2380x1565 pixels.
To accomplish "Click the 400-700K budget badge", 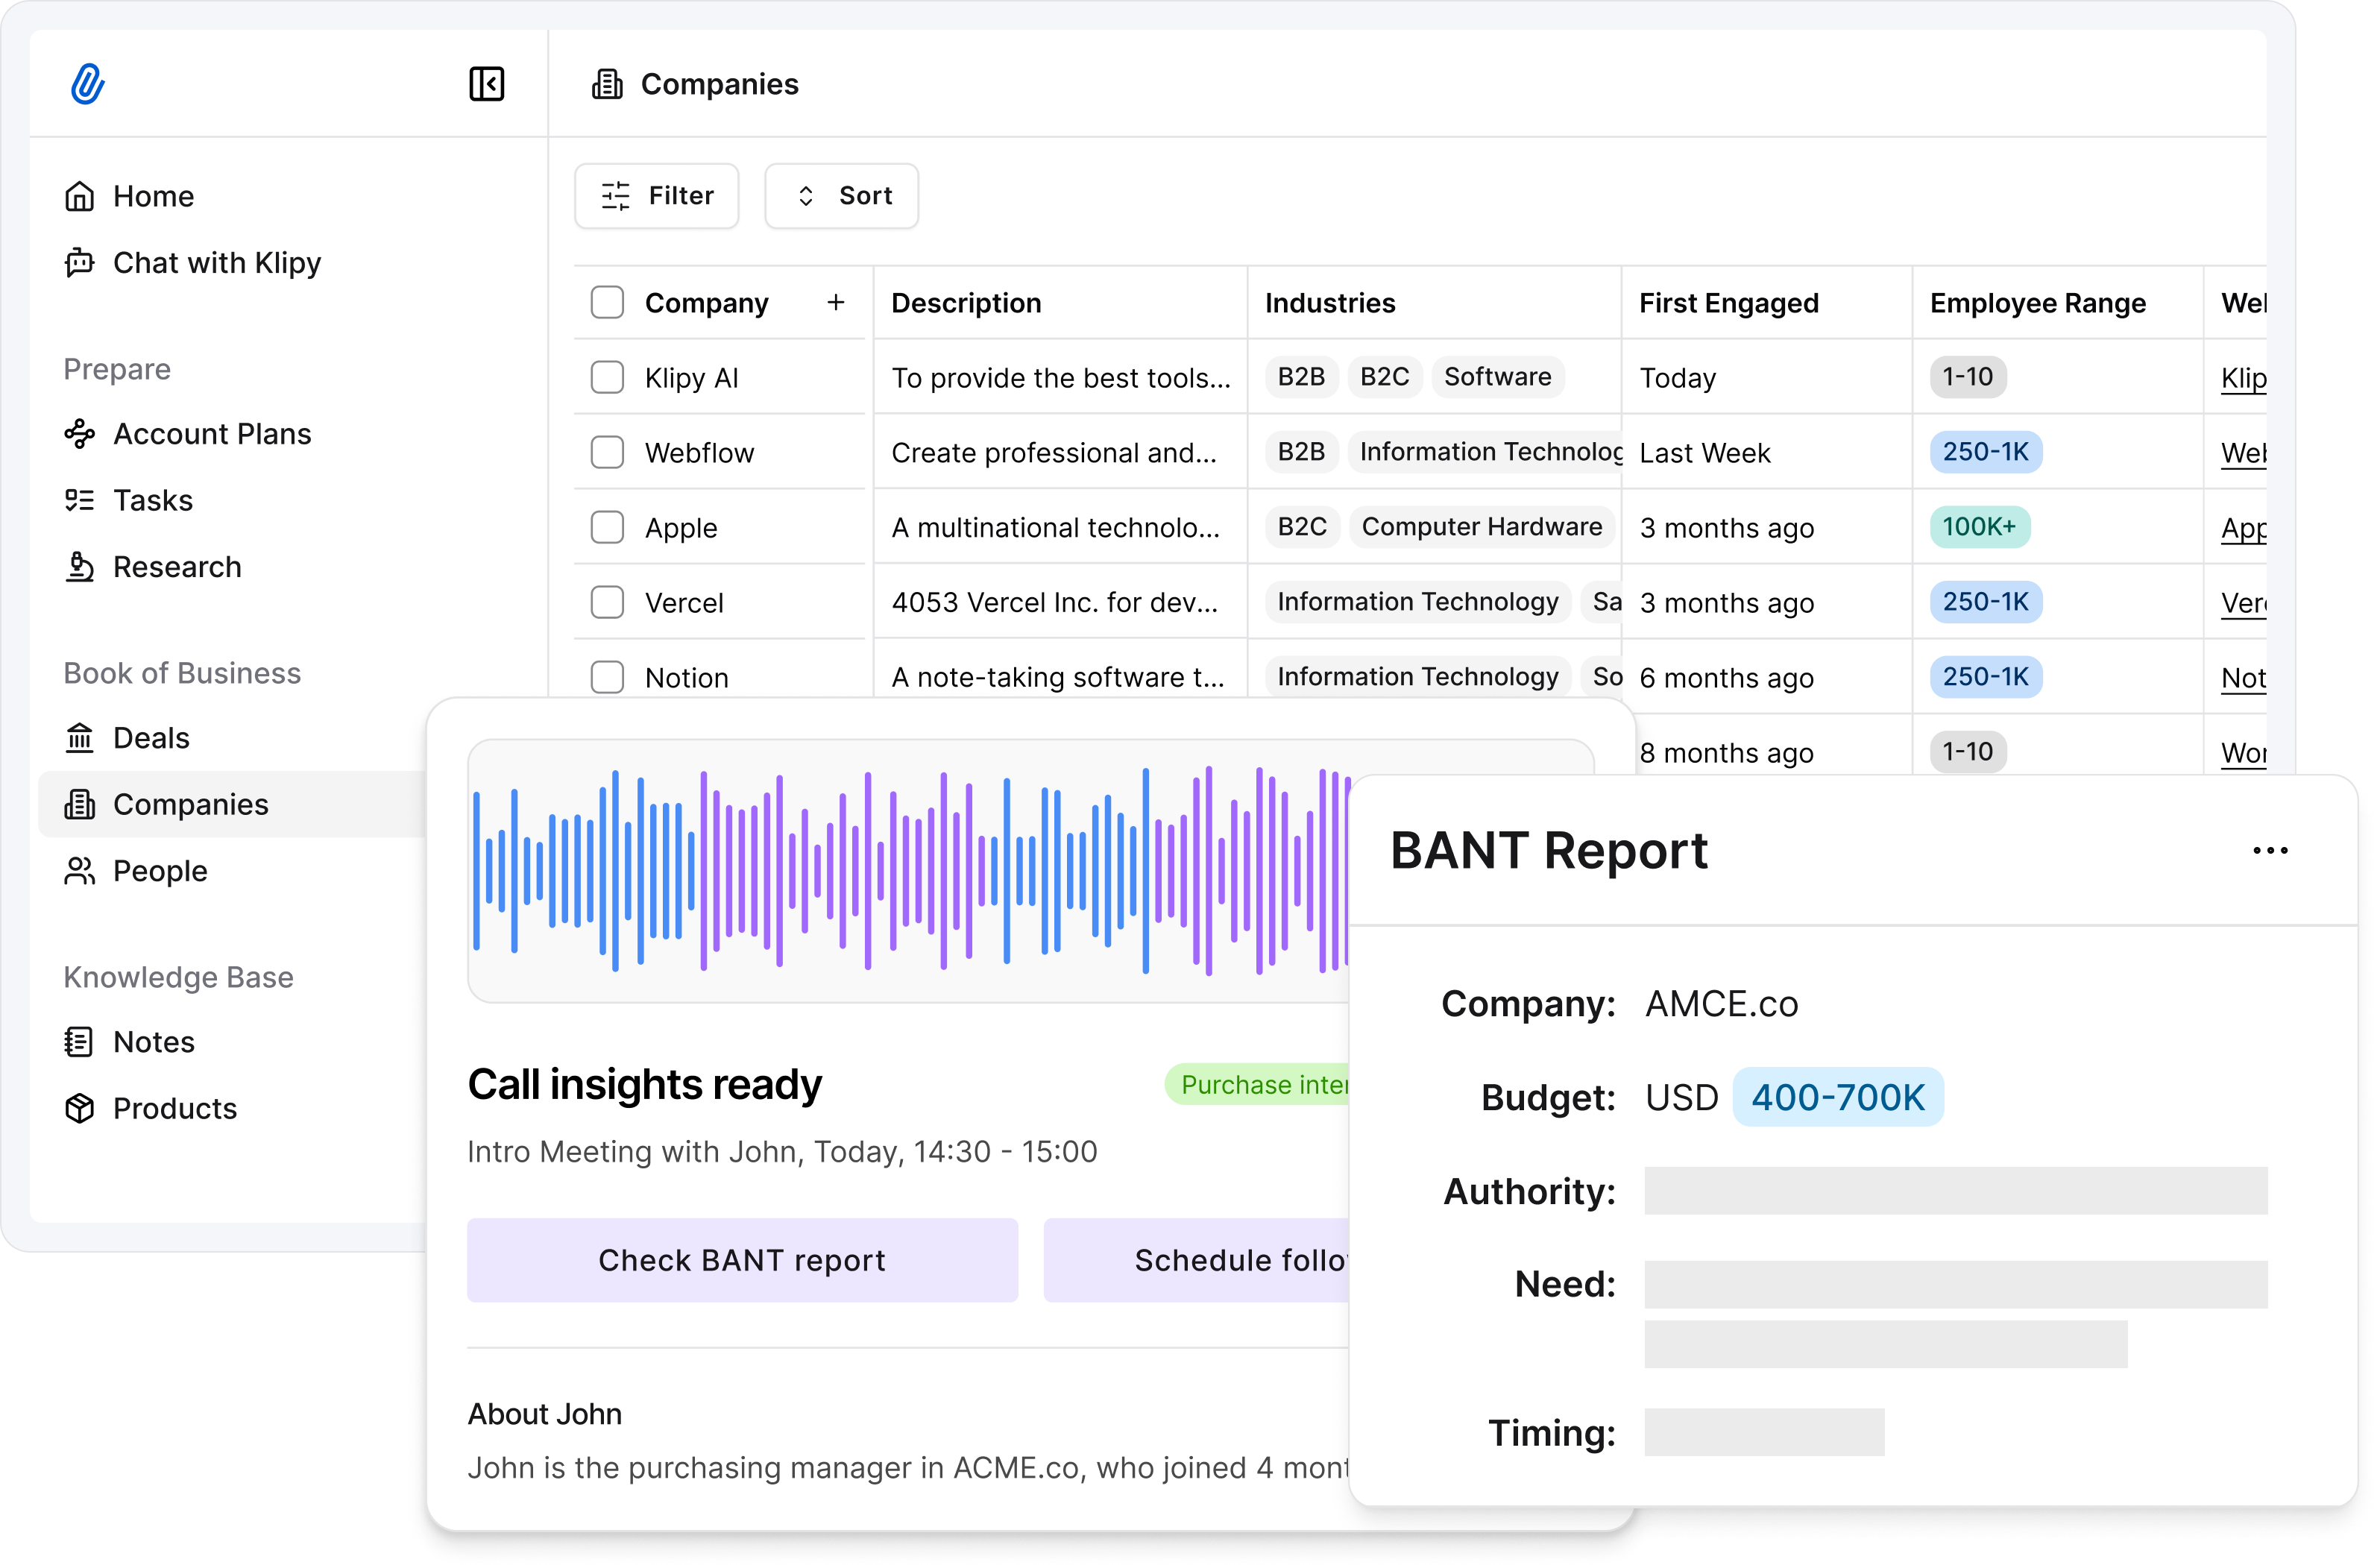I will pos(1838,1097).
